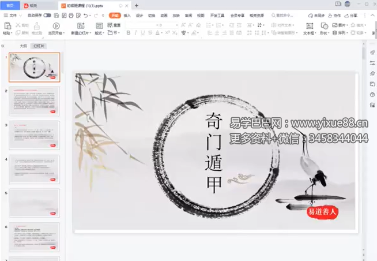377x261 pixels.
Task: Open the View (视图) tab
Action: point(201,16)
